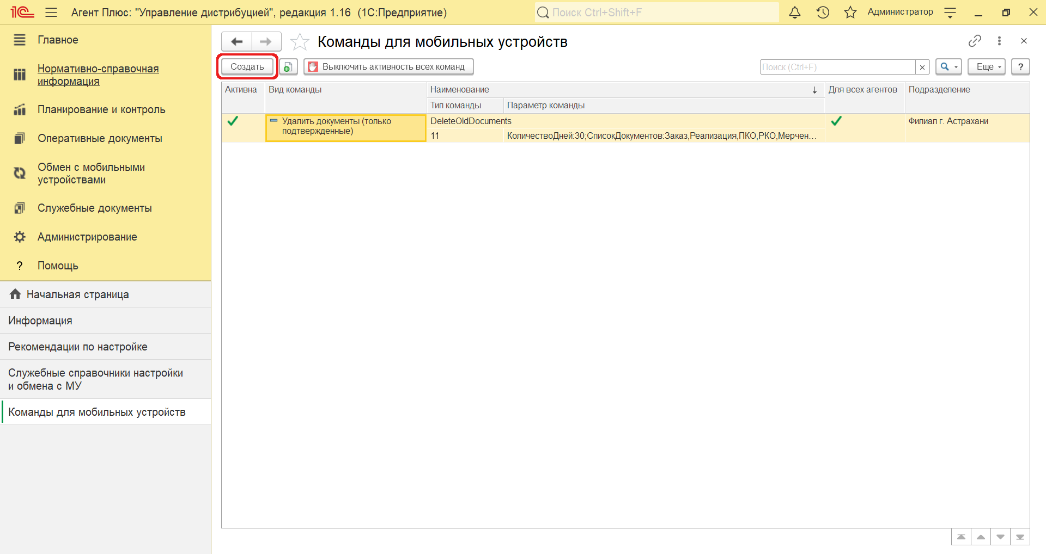Open the three-dot form options menu

point(999,41)
